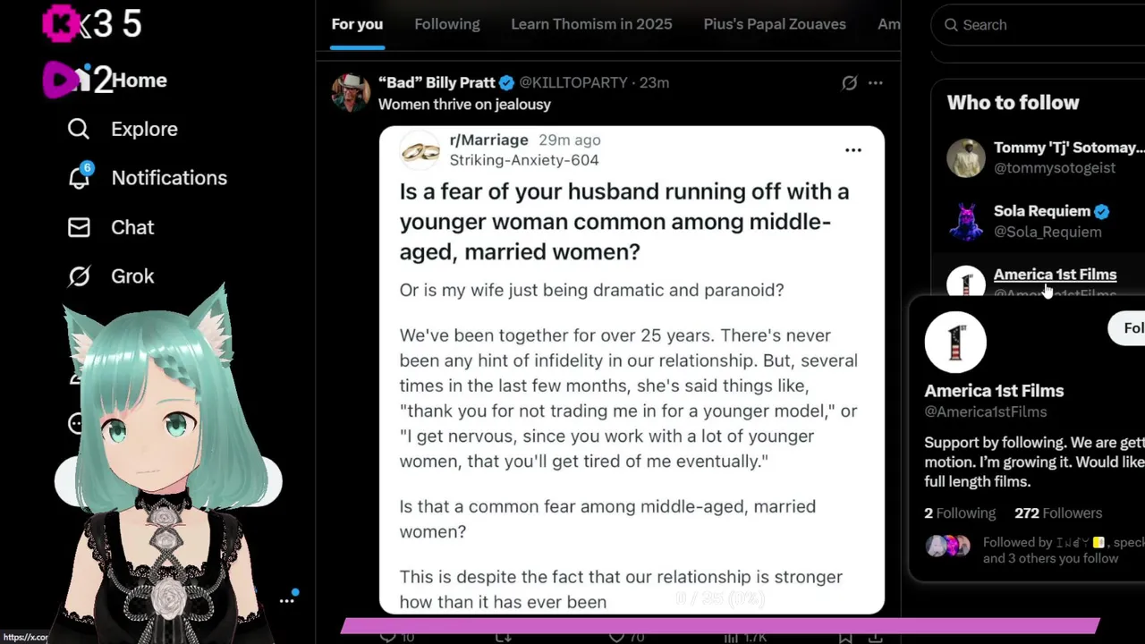Open the r/Marriage post's three-dot menu
This screenshot has height=644, width=1145.
[853, 150]
